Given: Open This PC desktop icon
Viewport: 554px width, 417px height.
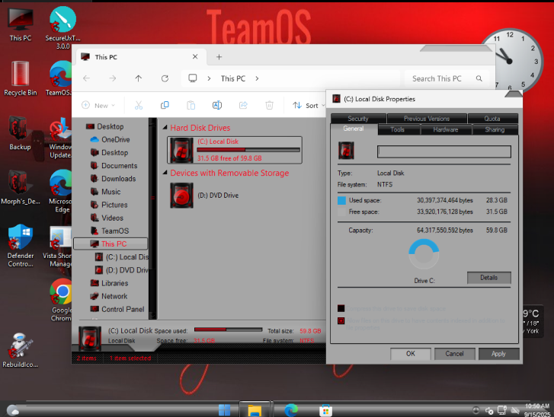Looking at the screenshot, I should pyautogui.click(x=20, y=24).
